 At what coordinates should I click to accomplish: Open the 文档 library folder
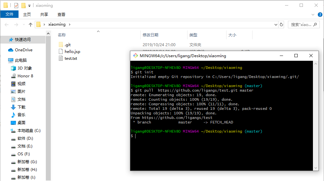(x=21, y=99)
